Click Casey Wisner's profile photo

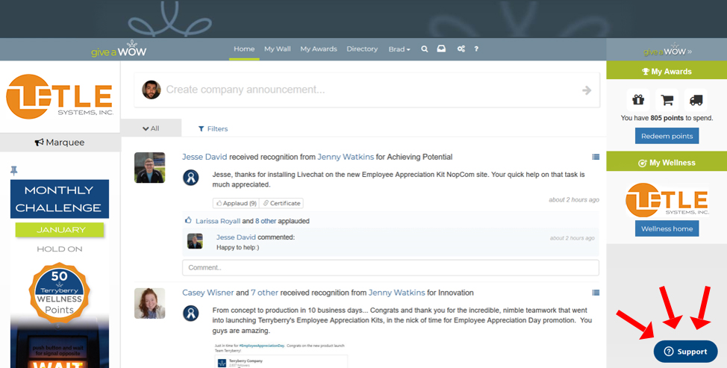pyautogui.click(x=149, y=304)
